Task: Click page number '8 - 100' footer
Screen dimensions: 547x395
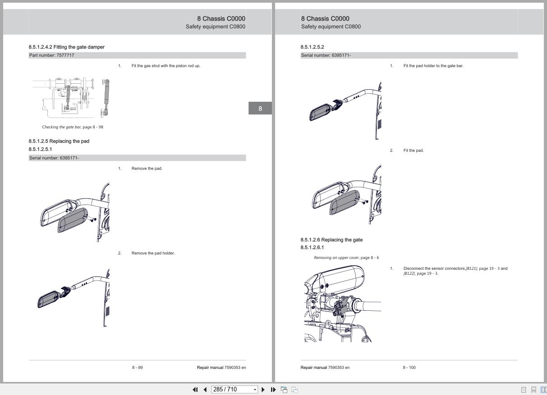Action: coord(409,368)
